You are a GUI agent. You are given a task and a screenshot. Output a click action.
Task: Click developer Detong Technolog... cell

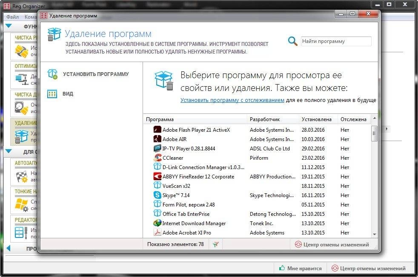pyautogui.click(x=273, y=214)
